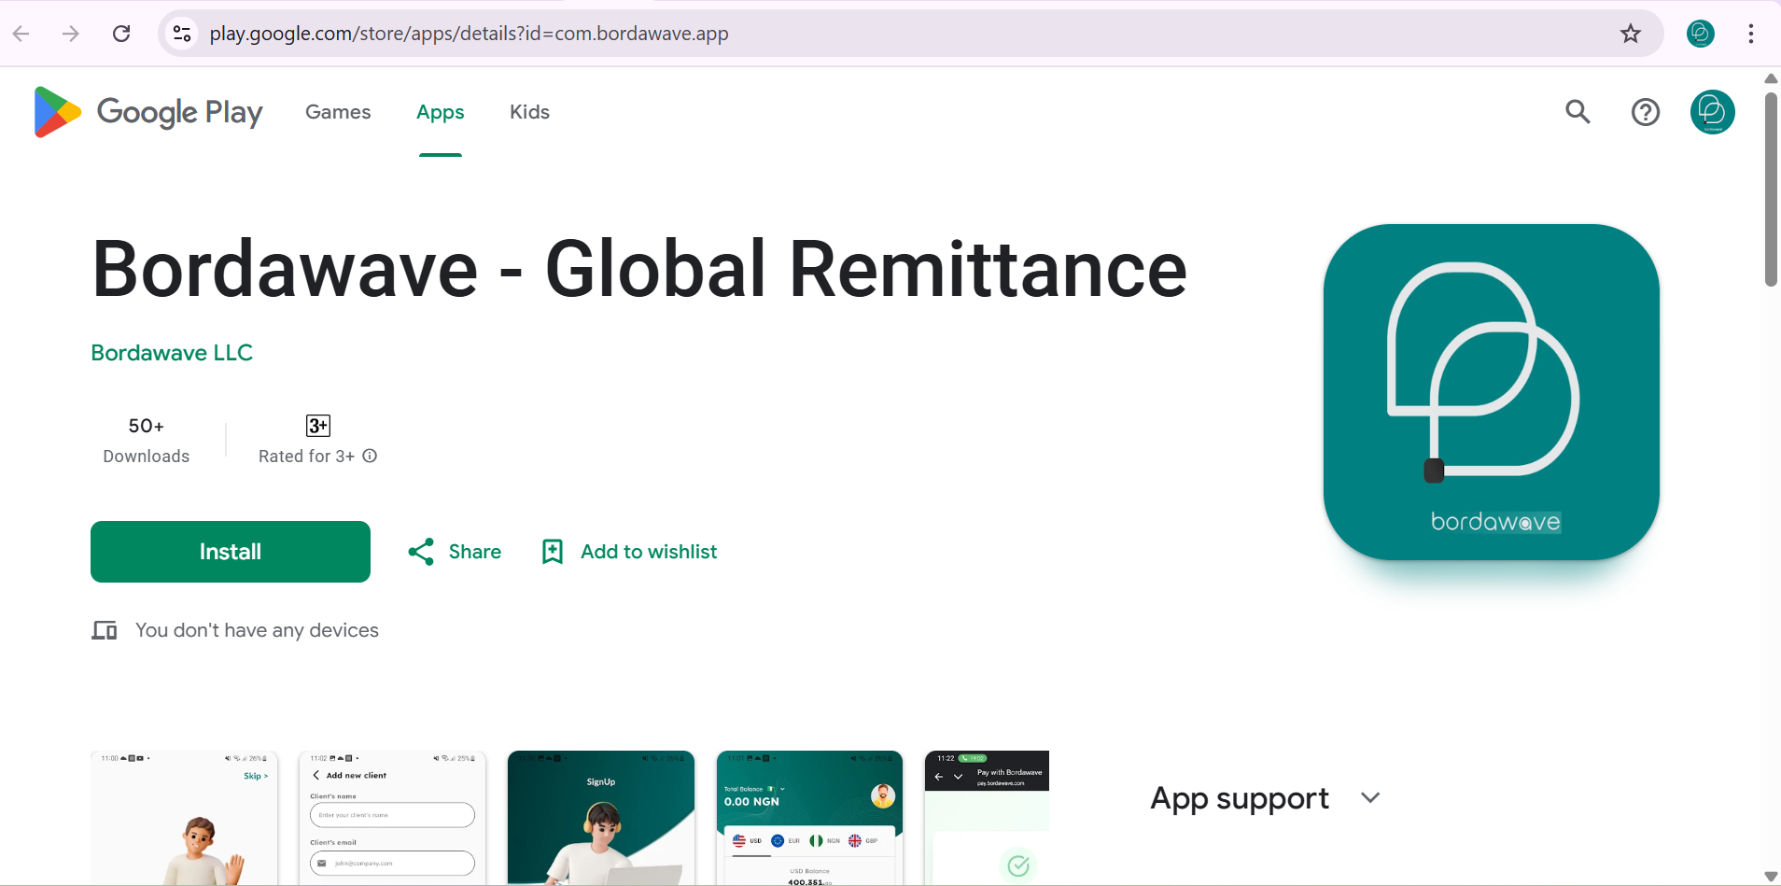Screen dimensions: 1781x886
Task: Click the scrollbar down arrow
Action: [1771, 876]
